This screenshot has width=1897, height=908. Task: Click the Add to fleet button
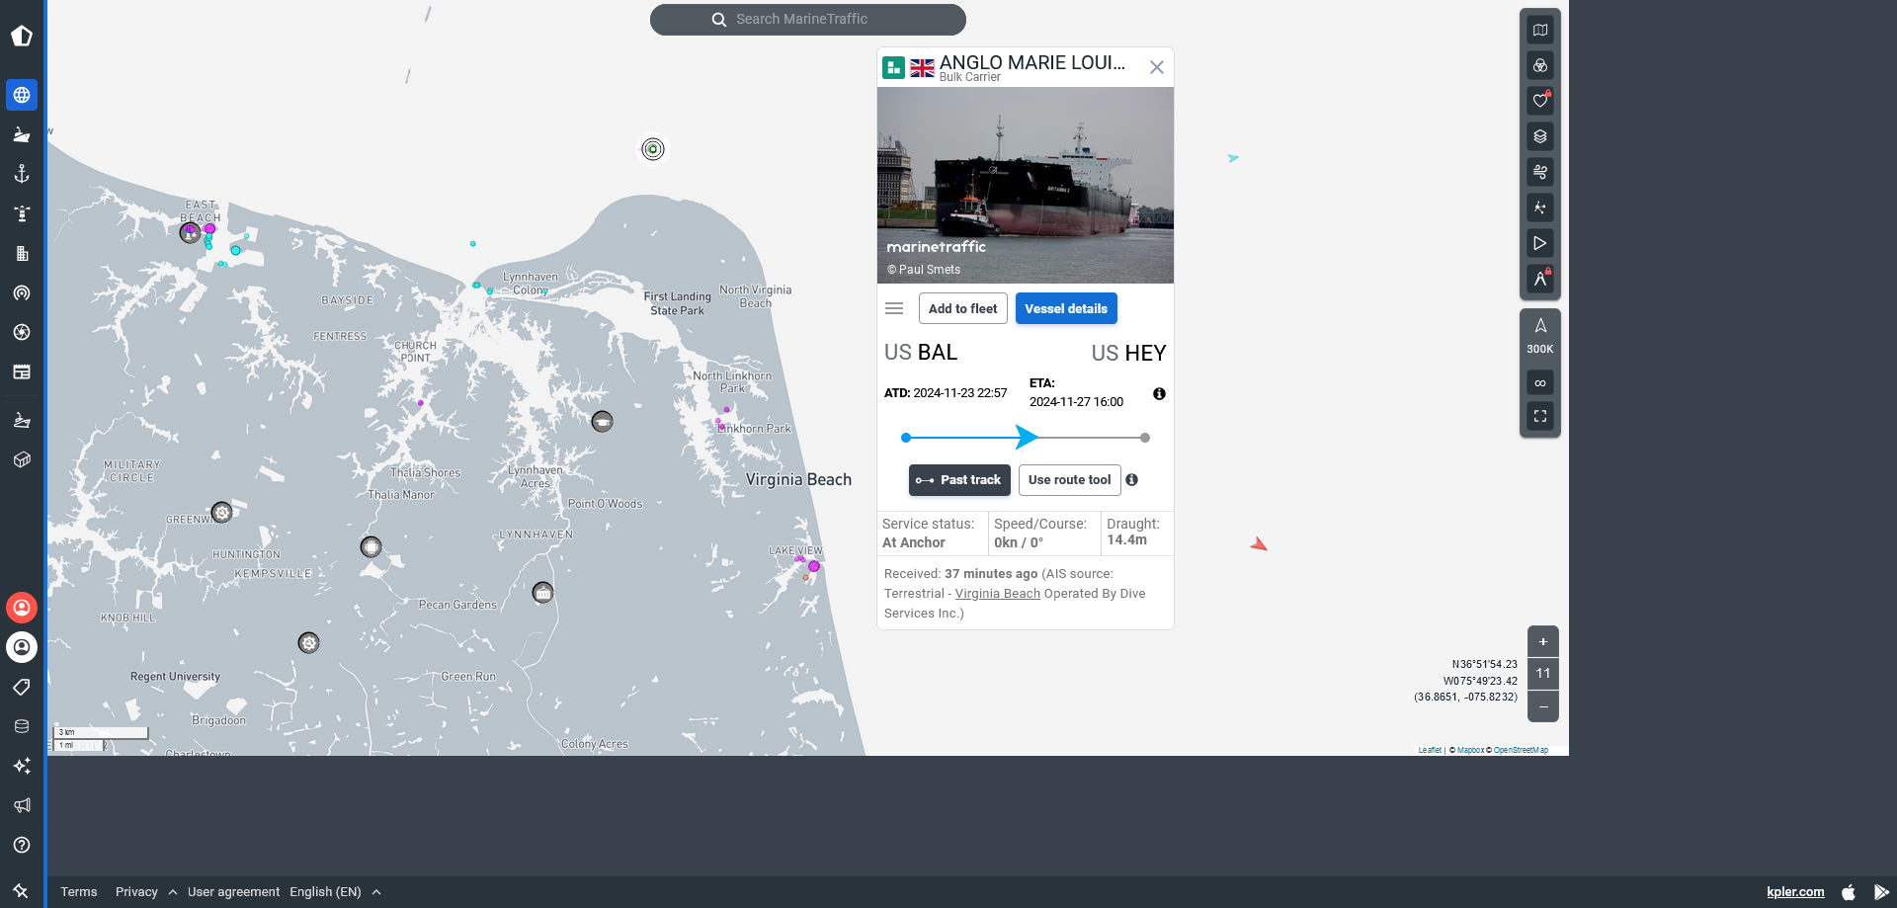[x=963, y=308]
